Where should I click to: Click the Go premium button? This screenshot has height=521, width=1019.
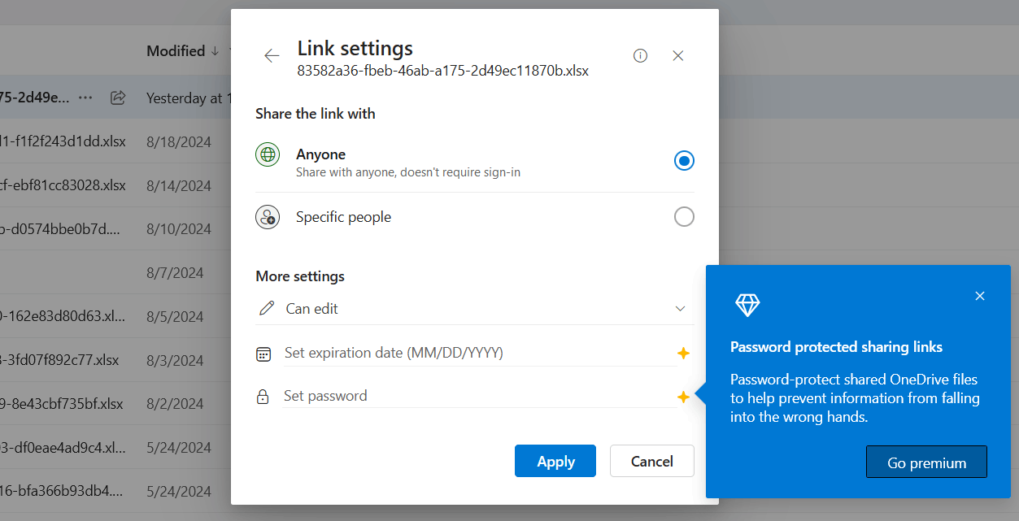926,461
